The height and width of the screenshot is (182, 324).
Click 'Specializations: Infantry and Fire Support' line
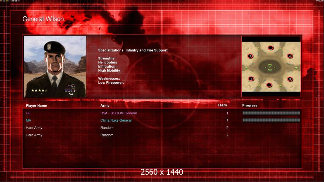(x=133, y=50)
